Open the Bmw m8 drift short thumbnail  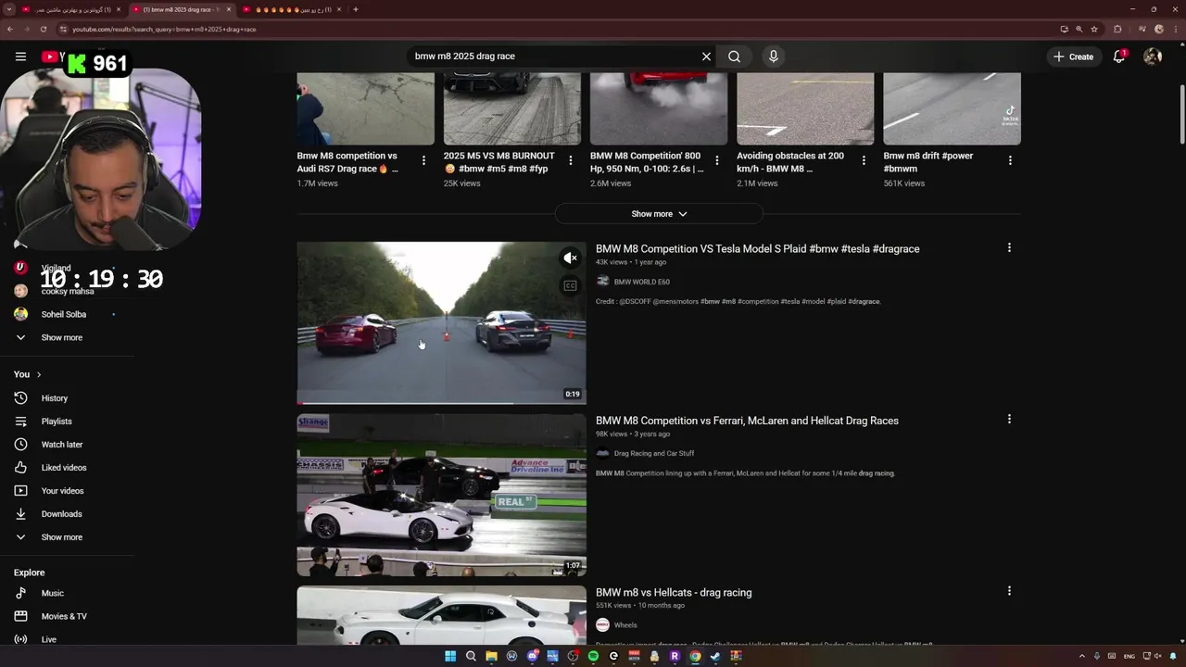tap(952, 108)
